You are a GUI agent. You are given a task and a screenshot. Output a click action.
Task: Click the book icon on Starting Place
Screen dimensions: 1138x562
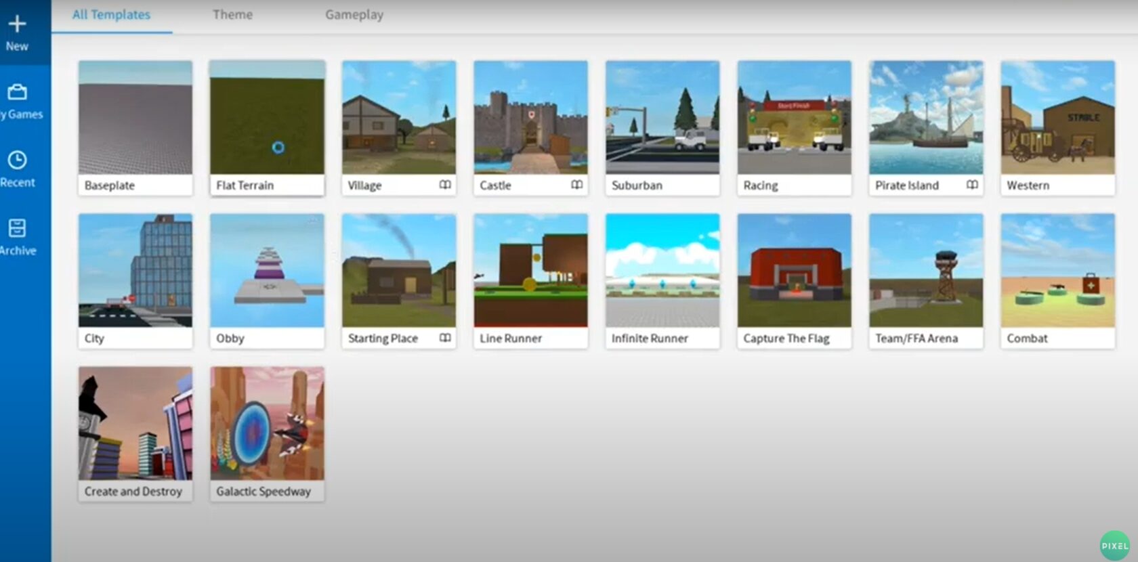[445, 338]
